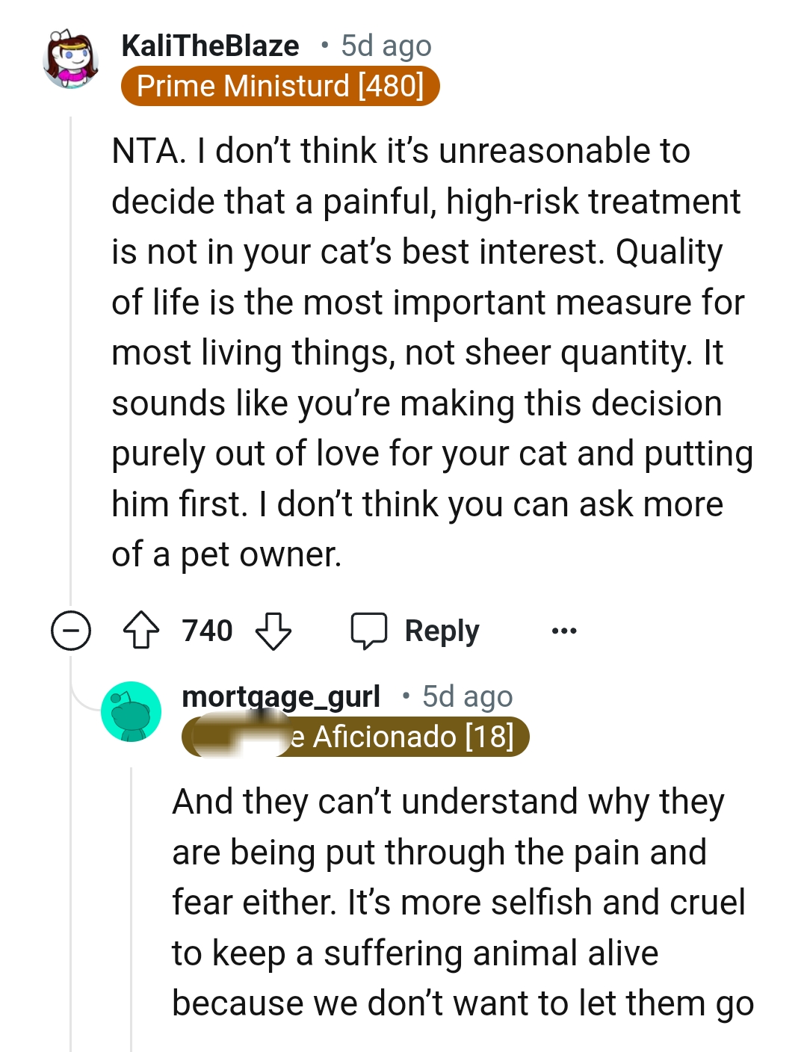Screen dimensions: 807x1052
Task: Collapse KaliTheBlaze's comment with the minus icon
Action: coord(71,631)
